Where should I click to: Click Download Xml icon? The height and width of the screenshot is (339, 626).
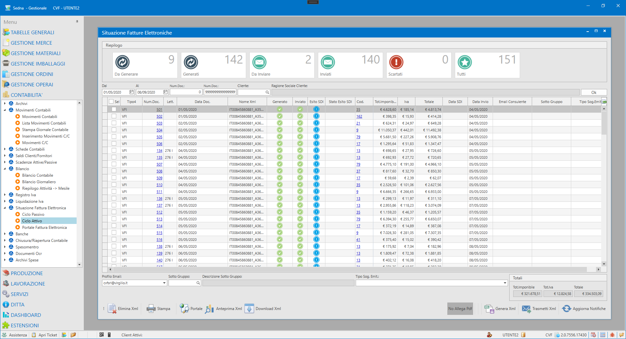249,308
